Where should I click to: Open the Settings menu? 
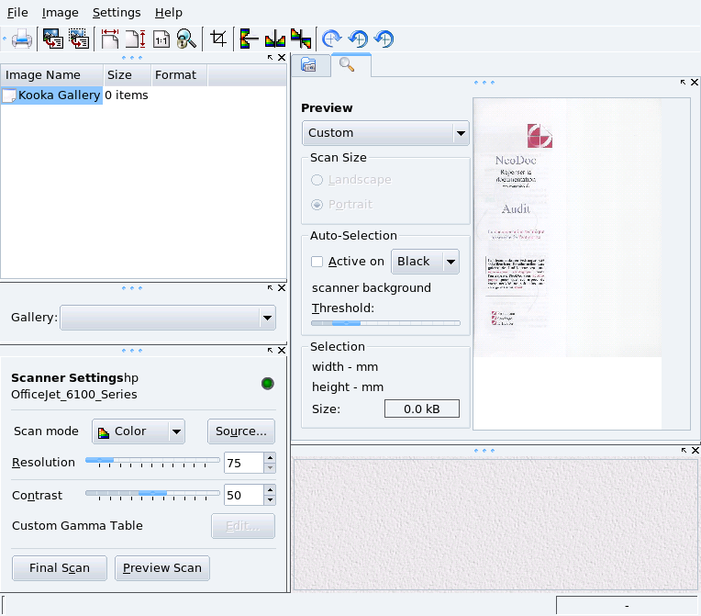[117, 13]
